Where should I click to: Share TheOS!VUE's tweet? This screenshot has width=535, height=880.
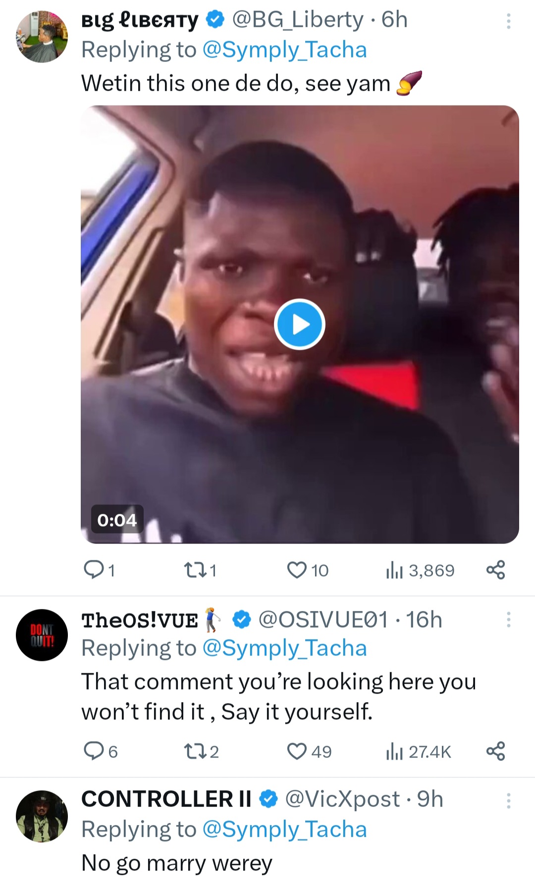click(495, 752)
